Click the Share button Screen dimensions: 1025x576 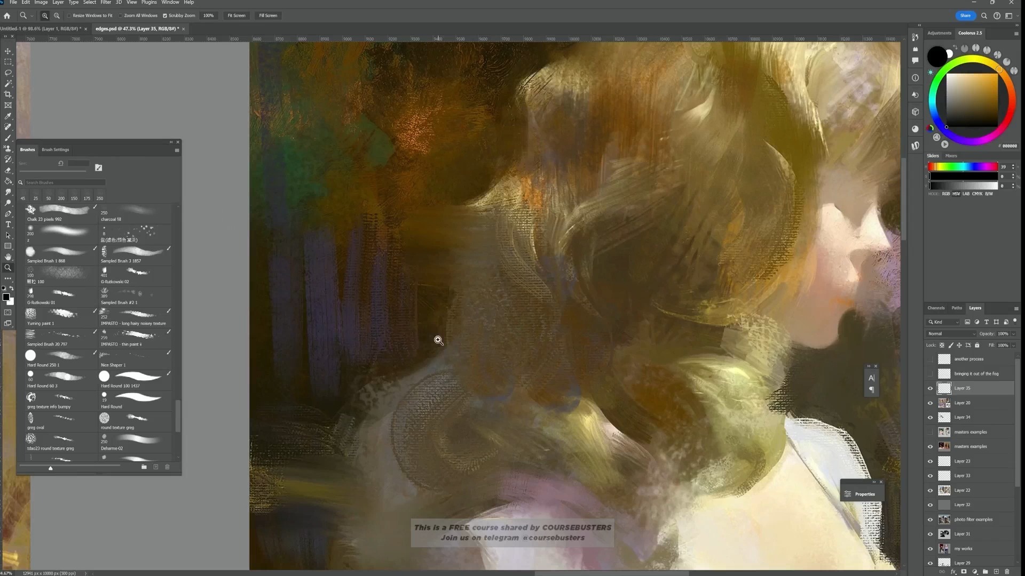[x=965, y=15]
